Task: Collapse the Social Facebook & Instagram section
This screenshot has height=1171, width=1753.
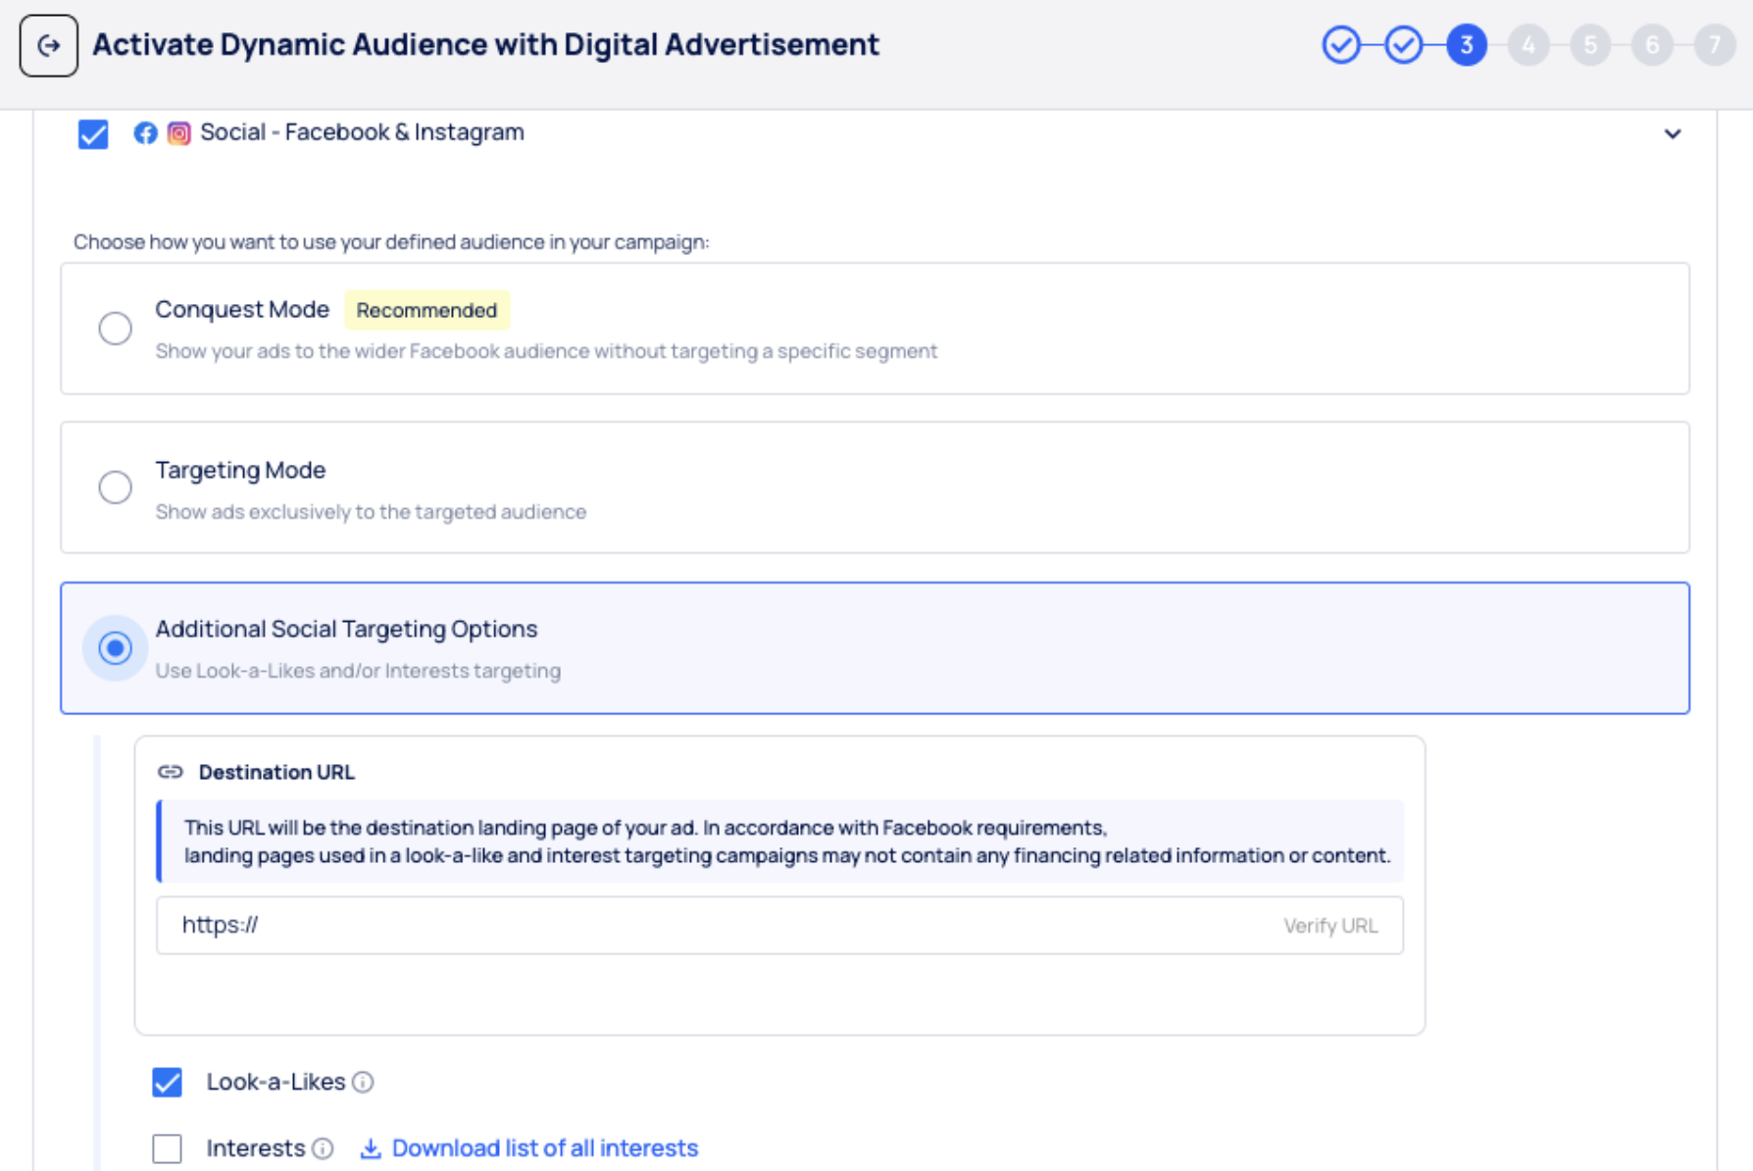Action: (1672, 133)
